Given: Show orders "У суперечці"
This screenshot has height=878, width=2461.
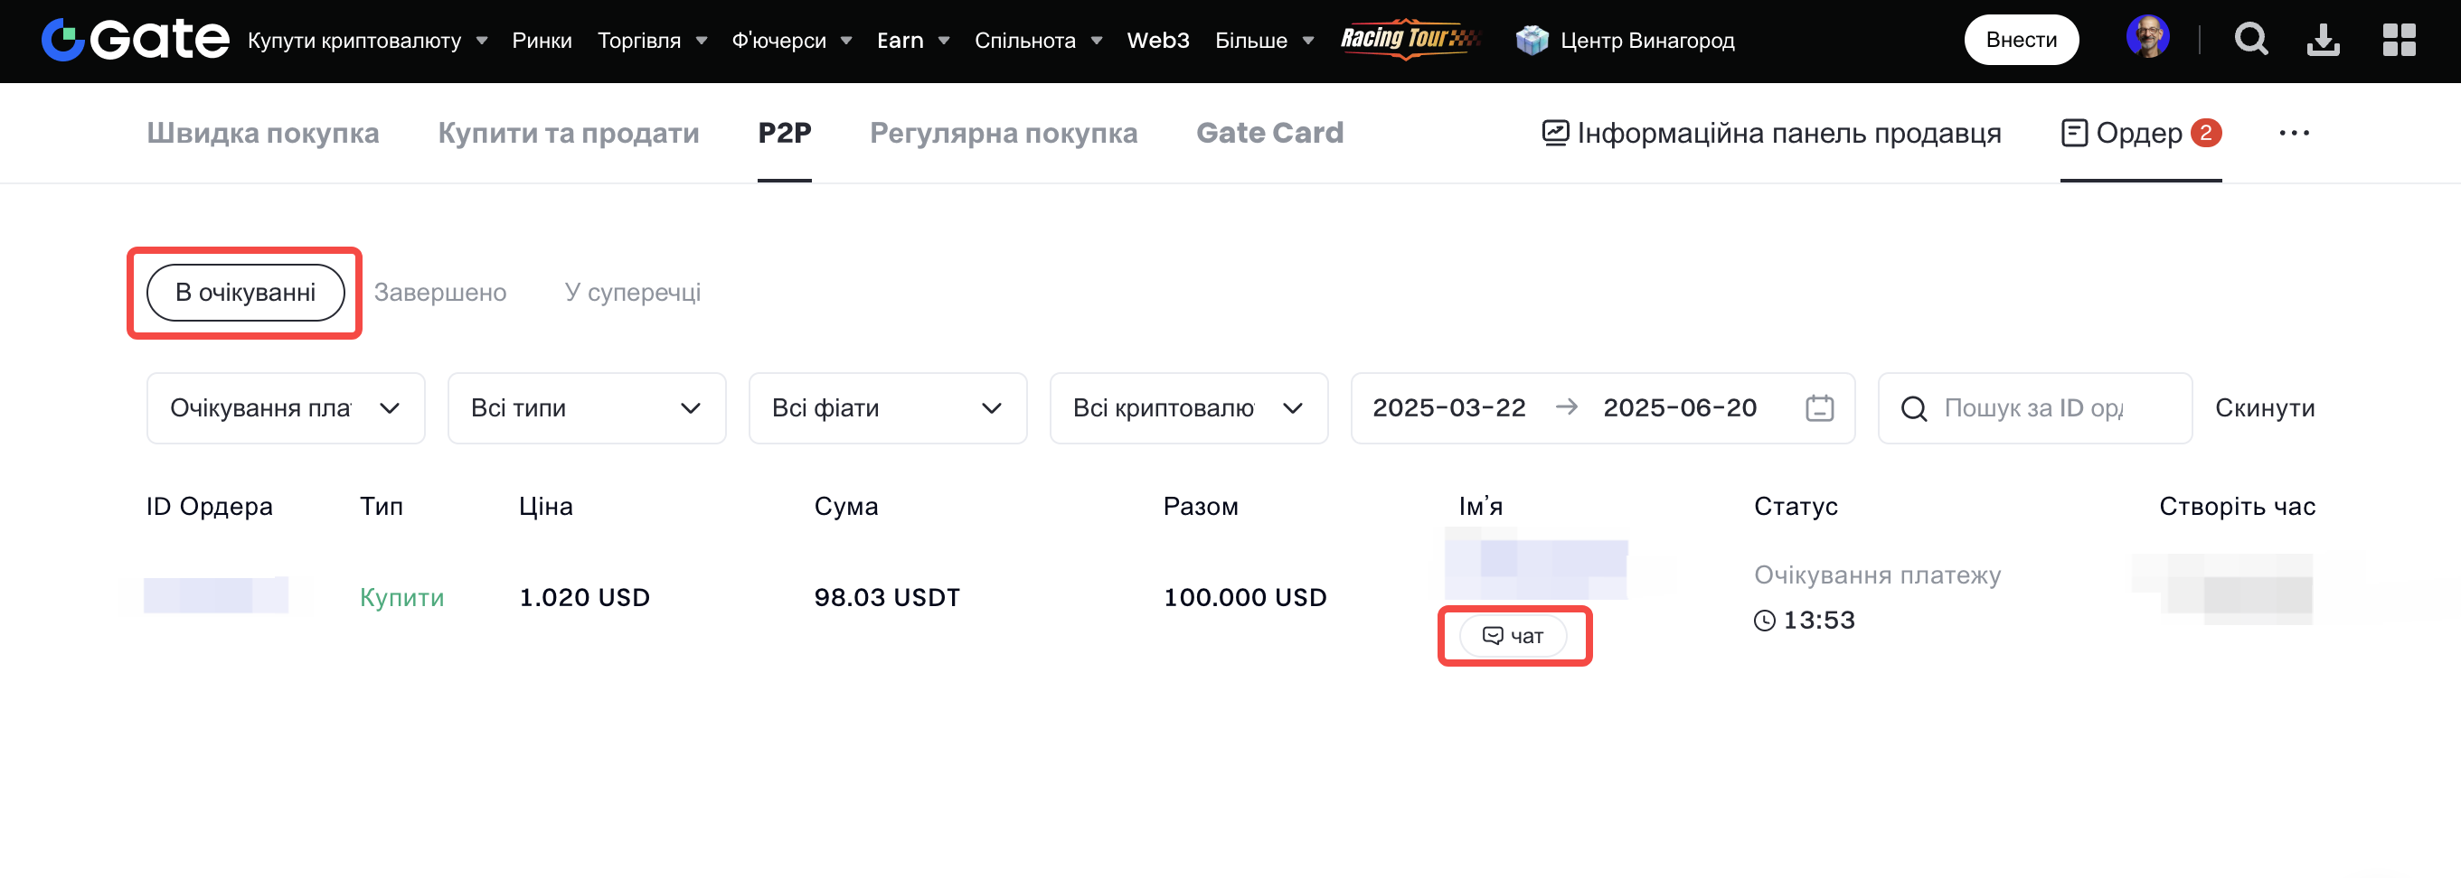Looking at the screenshot, I should click(631, 293).
